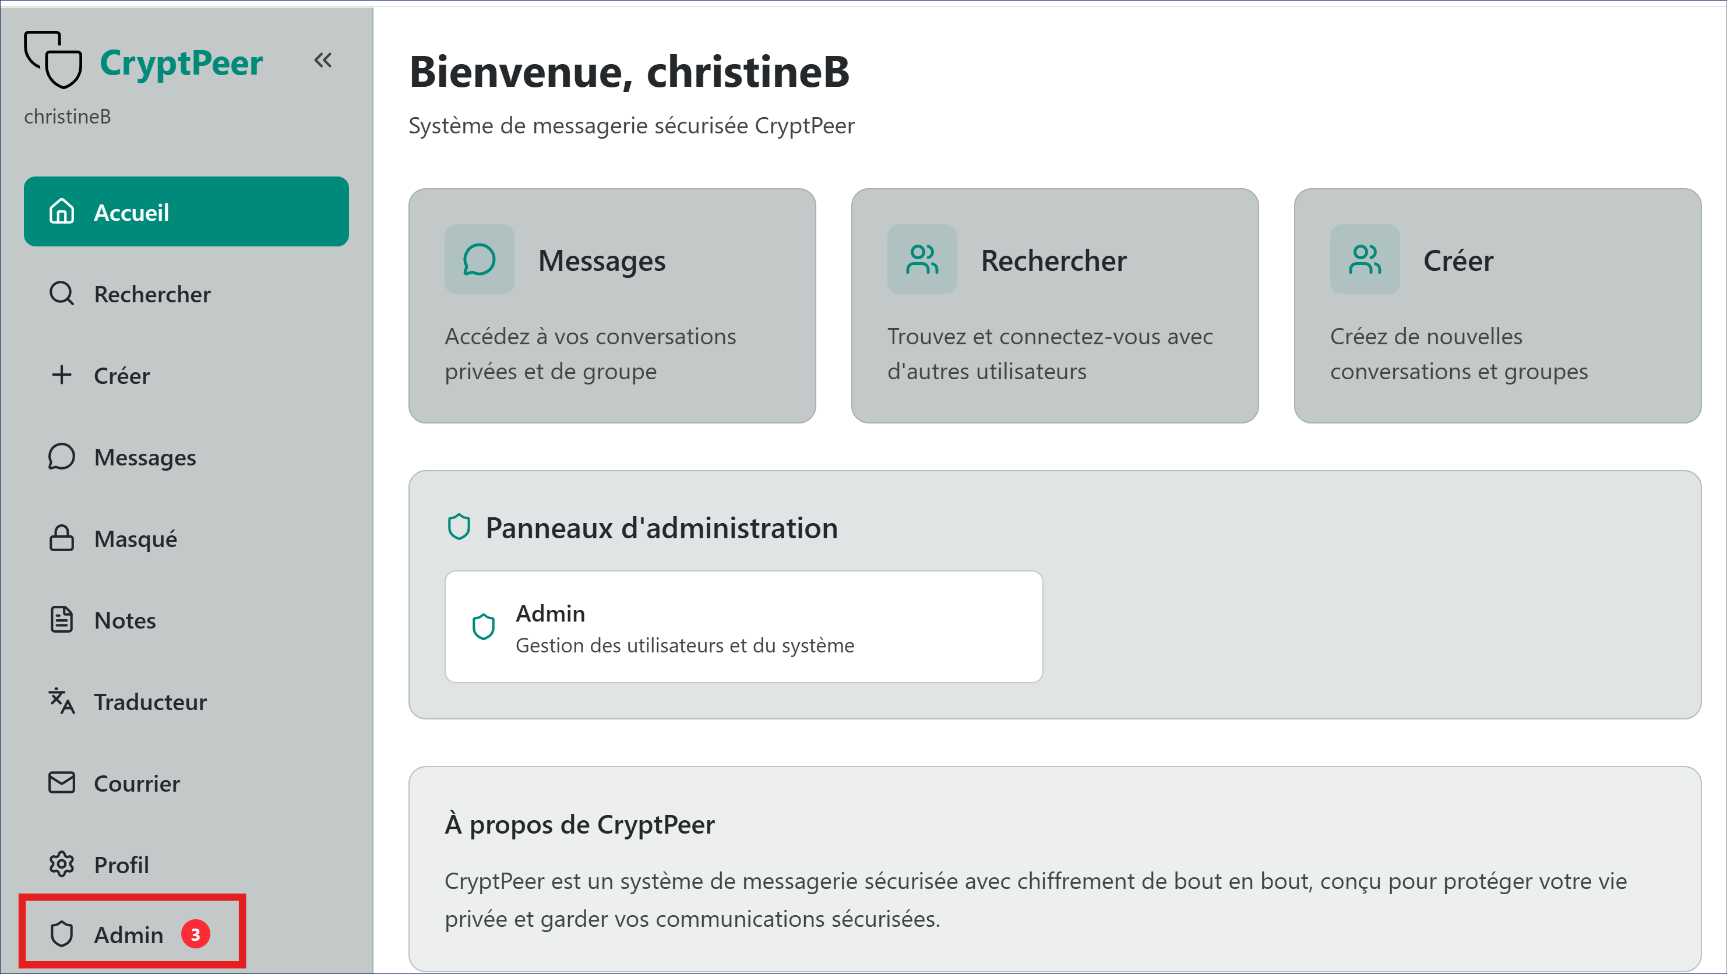Click the users icon on the Rechercher card

922,259
